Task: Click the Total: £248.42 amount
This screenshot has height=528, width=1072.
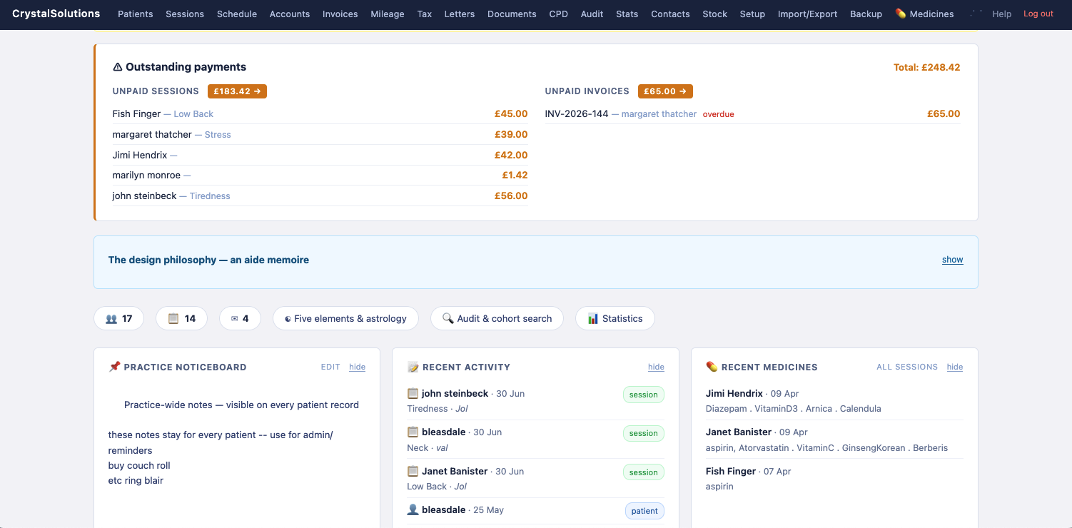Action: click(x=926, y=68)
